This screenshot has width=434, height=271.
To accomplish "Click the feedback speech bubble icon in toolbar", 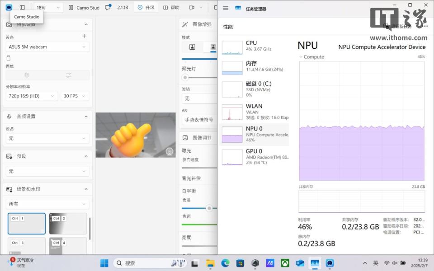I will click(x=108, y=7).
